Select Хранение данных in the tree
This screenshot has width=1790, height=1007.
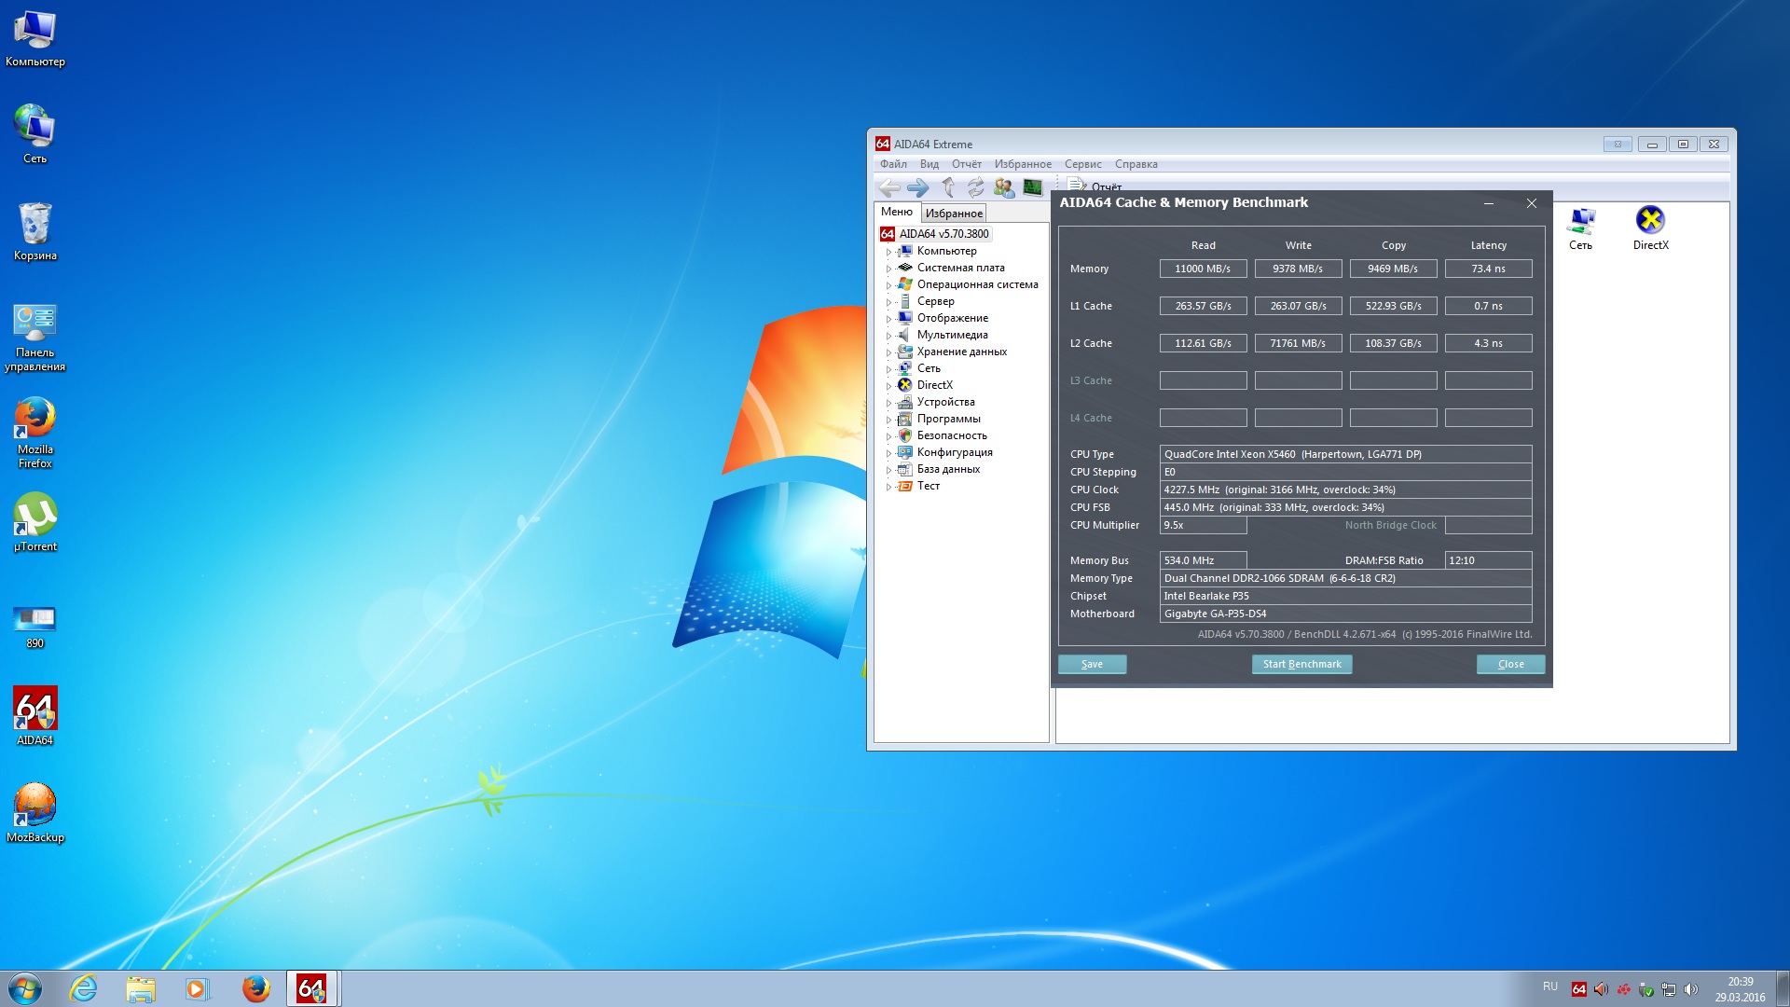[961, 352]
